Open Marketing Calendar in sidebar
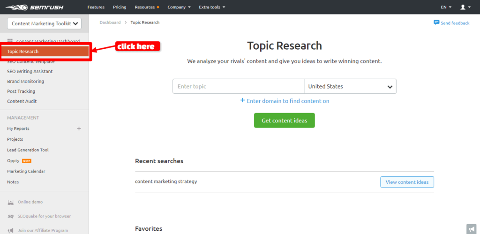480x234 pixels. click(26, 172)
